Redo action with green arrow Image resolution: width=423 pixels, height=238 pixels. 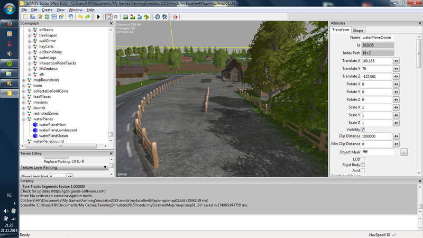(x=87, y=17)
